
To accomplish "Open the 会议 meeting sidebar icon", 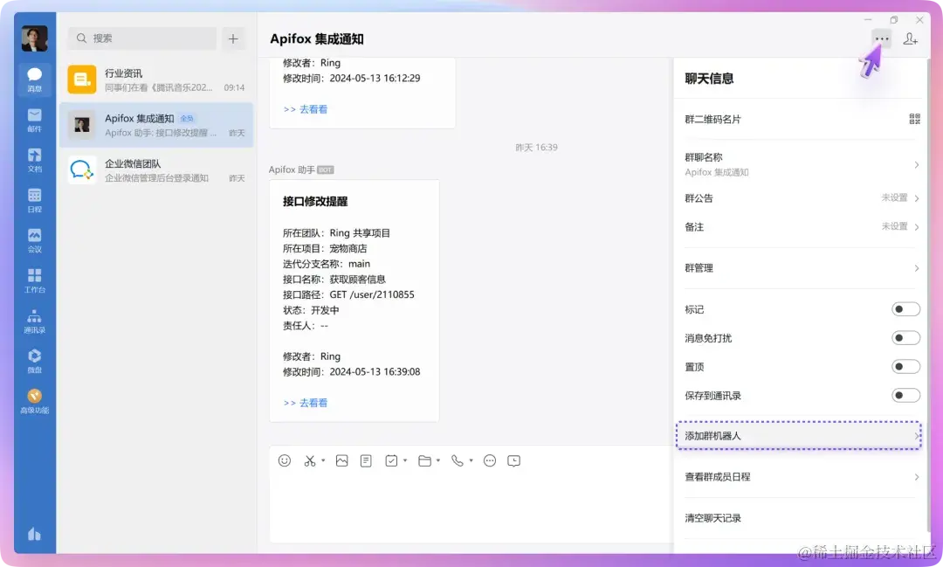I will click(x=34, y=240).
